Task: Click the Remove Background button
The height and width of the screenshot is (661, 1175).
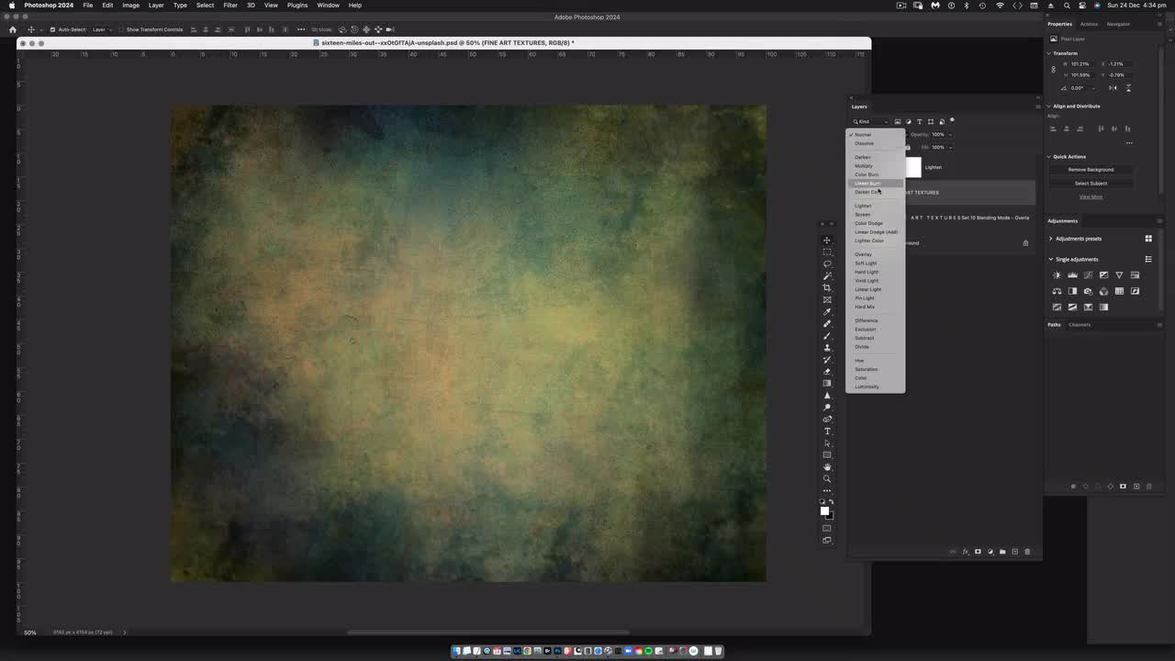Action: pyautogui.click(x=1091, y=170)
